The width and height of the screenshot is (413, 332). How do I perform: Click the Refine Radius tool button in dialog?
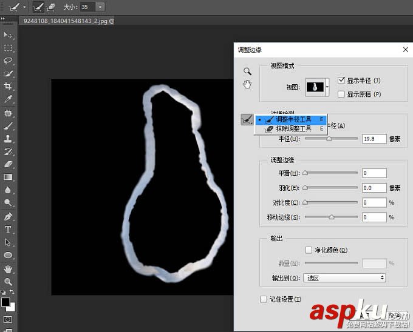pyautogui.click(x=247, y=120)
